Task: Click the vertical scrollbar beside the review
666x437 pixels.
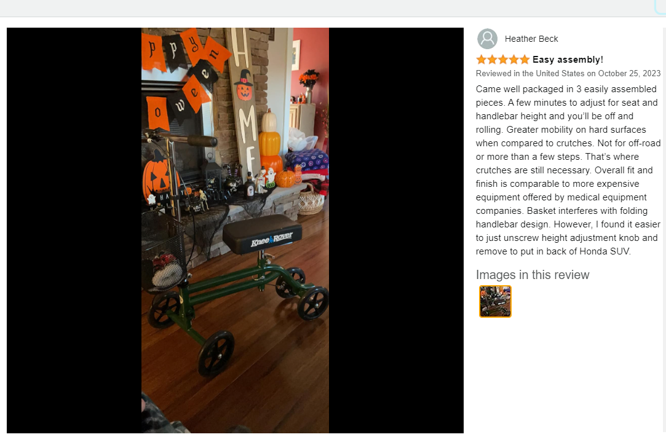Action: [664, 229]
